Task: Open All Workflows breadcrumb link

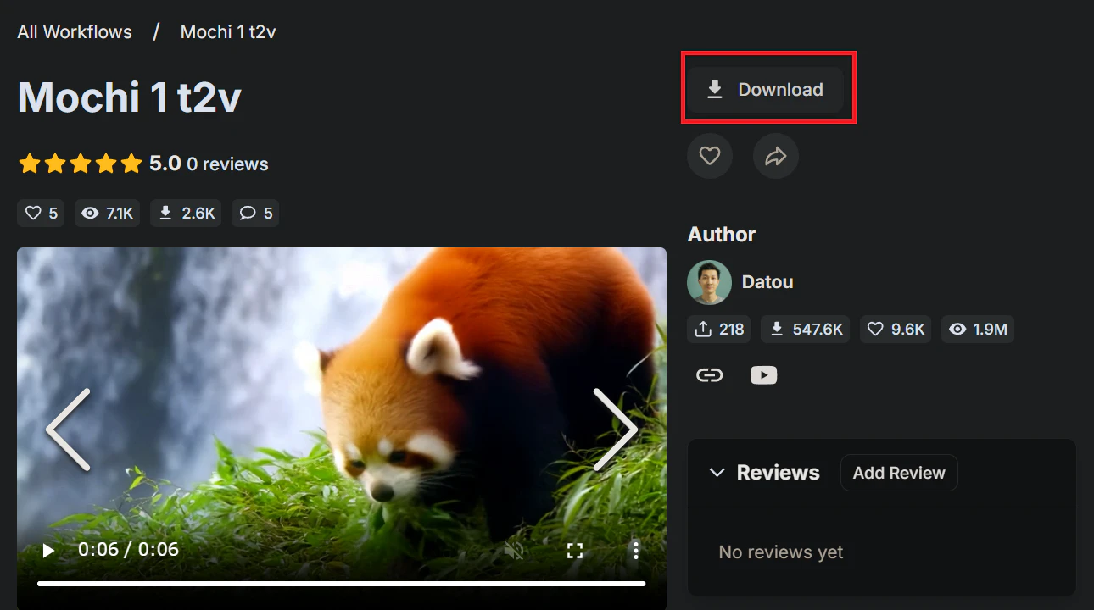Action: point(75,32)
